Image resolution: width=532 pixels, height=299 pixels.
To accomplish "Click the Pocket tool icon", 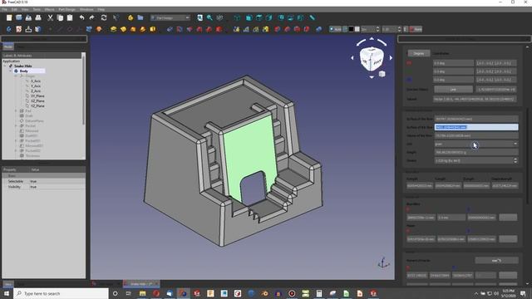I will 170,29.
